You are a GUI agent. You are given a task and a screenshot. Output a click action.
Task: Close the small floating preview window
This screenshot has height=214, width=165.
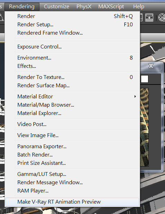[151, 66]
